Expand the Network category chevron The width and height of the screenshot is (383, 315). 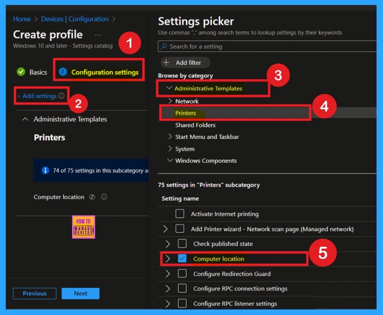[x=170, y=101]
